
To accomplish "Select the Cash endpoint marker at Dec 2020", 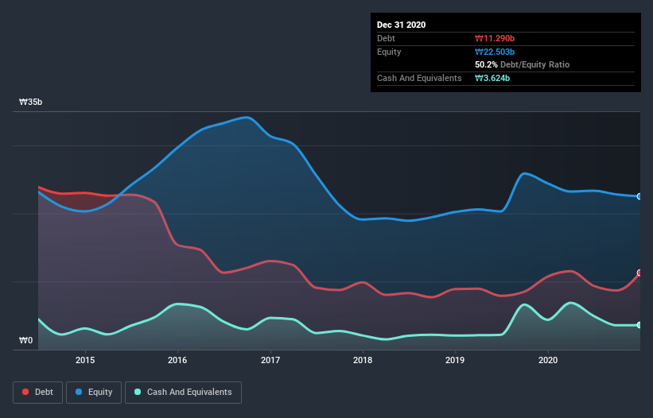I will point(639,325).
